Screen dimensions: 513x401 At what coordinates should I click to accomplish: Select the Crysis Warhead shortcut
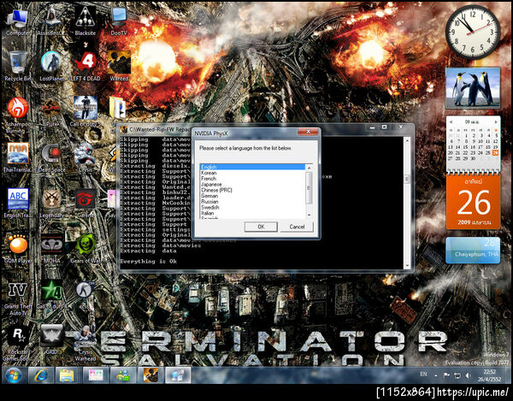[x=85, y=344]
